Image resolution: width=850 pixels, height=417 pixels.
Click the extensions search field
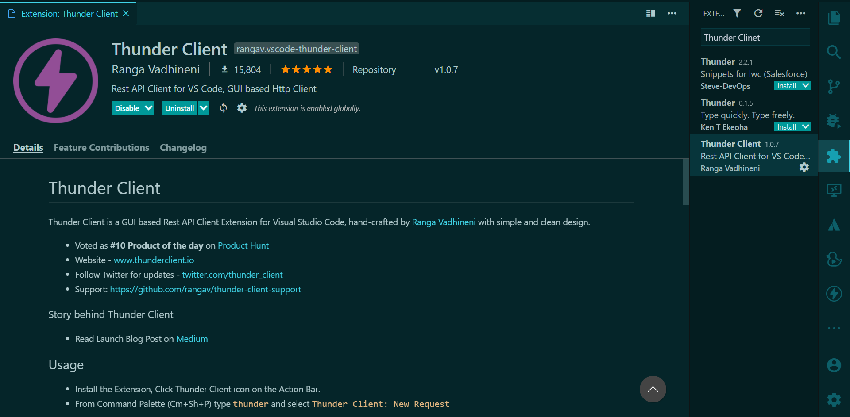point(755,37)
